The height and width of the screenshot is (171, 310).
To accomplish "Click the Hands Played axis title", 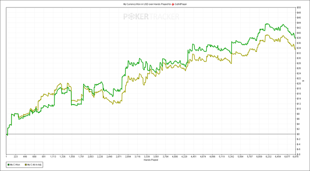I will point(151,160).
